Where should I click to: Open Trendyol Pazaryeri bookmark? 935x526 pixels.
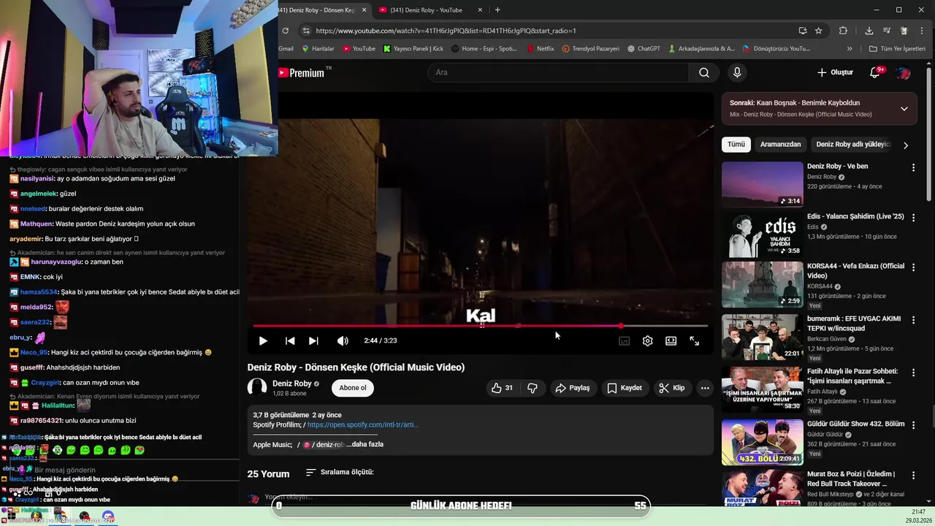[590, 49]
